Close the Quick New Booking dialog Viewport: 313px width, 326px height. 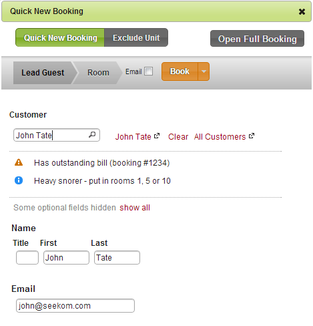(302, 11)
